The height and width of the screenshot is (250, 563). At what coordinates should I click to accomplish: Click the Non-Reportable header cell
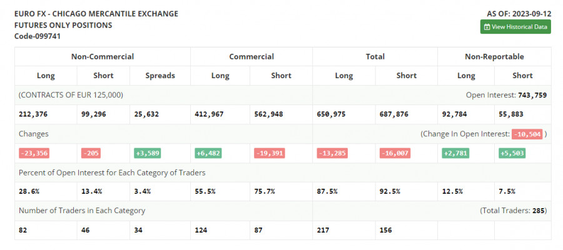[x=494, y=56]
